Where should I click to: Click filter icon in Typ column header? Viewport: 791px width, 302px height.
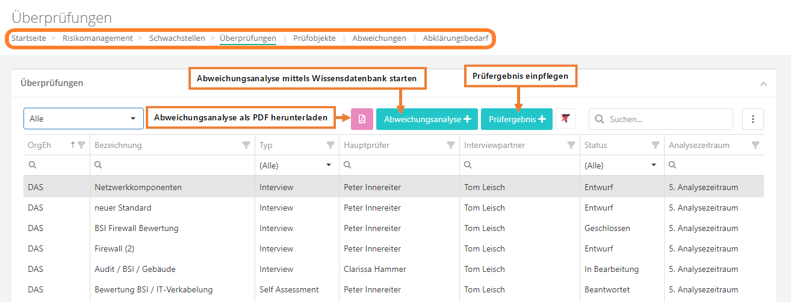point(330,145)
